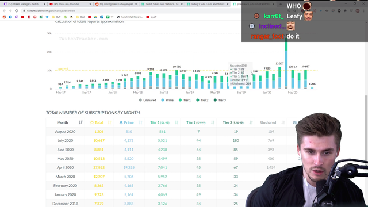Open Twitch Chat Plays bookmark
Viewport: 368px width, 207px height.
click(129, 17)
